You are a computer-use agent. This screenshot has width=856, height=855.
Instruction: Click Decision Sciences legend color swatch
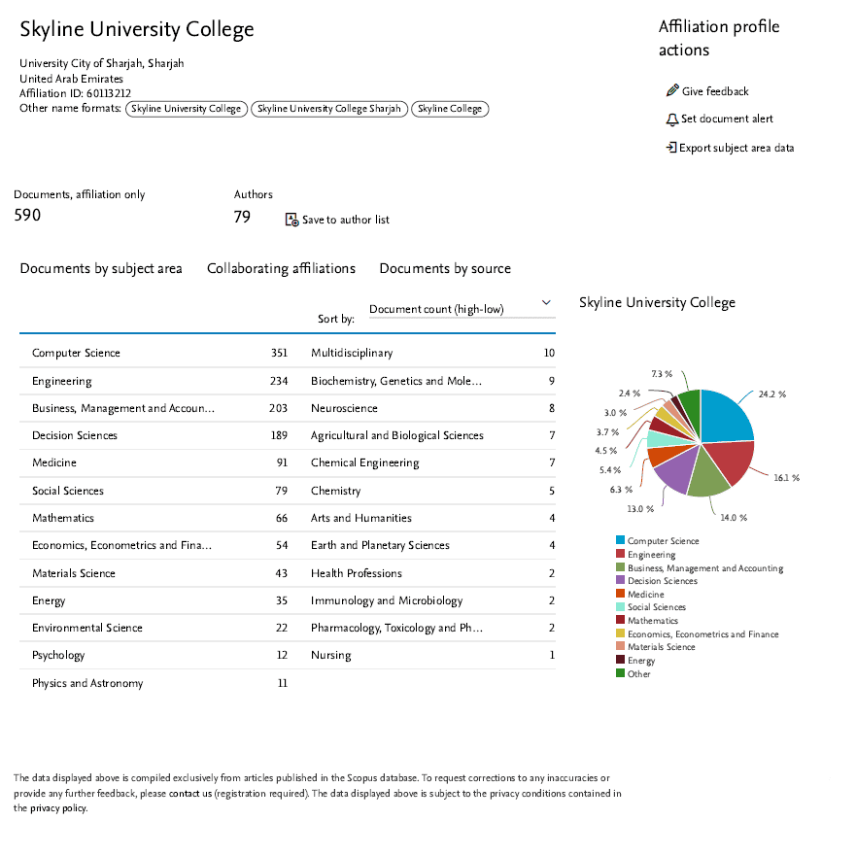coord(620,580)
